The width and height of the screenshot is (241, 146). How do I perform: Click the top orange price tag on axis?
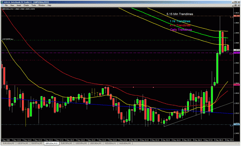[236, 16]
